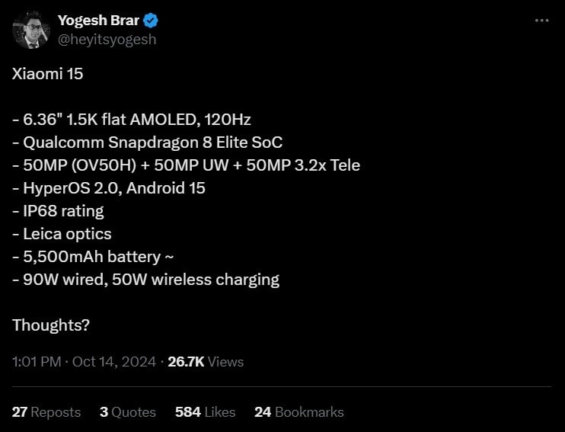Click the Xiaomi 15 title line
This screenshot has height=432, width=565.
click(x=48, y=74)
